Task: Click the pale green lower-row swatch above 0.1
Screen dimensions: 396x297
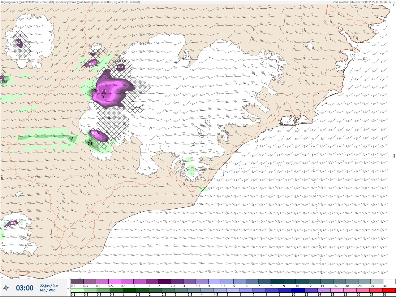Action: (x=77, y=290)
